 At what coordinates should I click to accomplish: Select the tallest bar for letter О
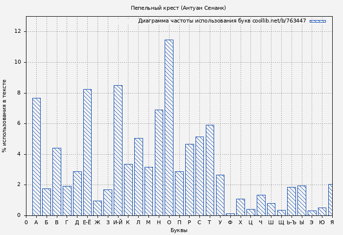pos(169,127)
